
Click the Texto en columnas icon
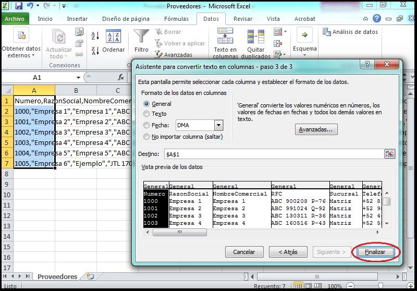[225, 35]
